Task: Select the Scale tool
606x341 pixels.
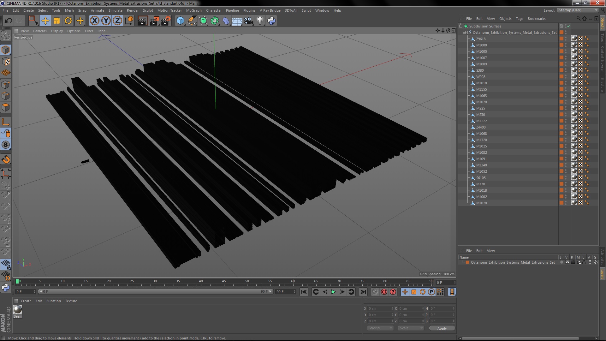Action: point(57,21)
